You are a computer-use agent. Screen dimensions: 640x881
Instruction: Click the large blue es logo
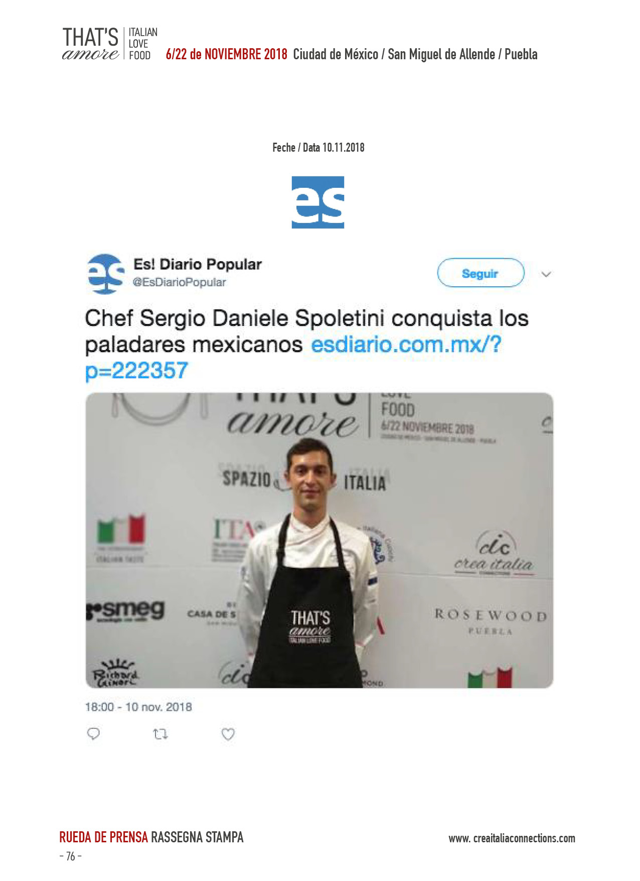click(318, 202)
